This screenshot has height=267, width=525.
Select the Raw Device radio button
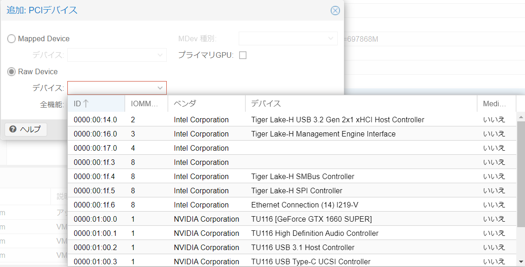(x=11, y=71)
